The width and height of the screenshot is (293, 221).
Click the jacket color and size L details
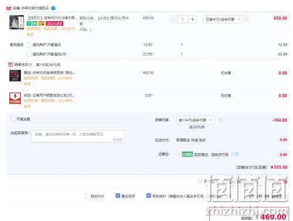[104, 23]
